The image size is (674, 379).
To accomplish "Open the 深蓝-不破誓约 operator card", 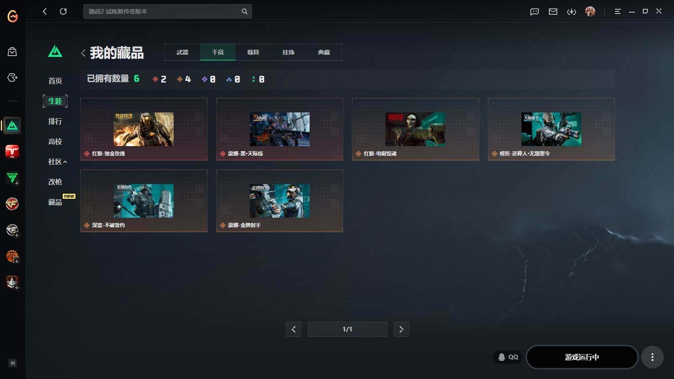I will pyautogui.click(x=144, y=201).
